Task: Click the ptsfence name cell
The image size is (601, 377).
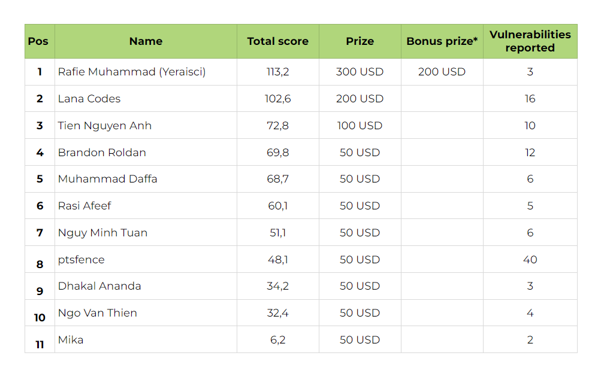Action: [x=81, y=260]
